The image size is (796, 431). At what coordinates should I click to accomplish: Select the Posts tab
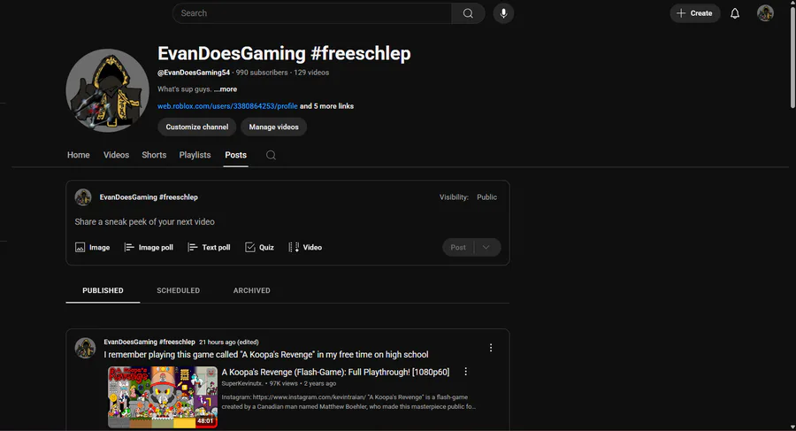235,155
